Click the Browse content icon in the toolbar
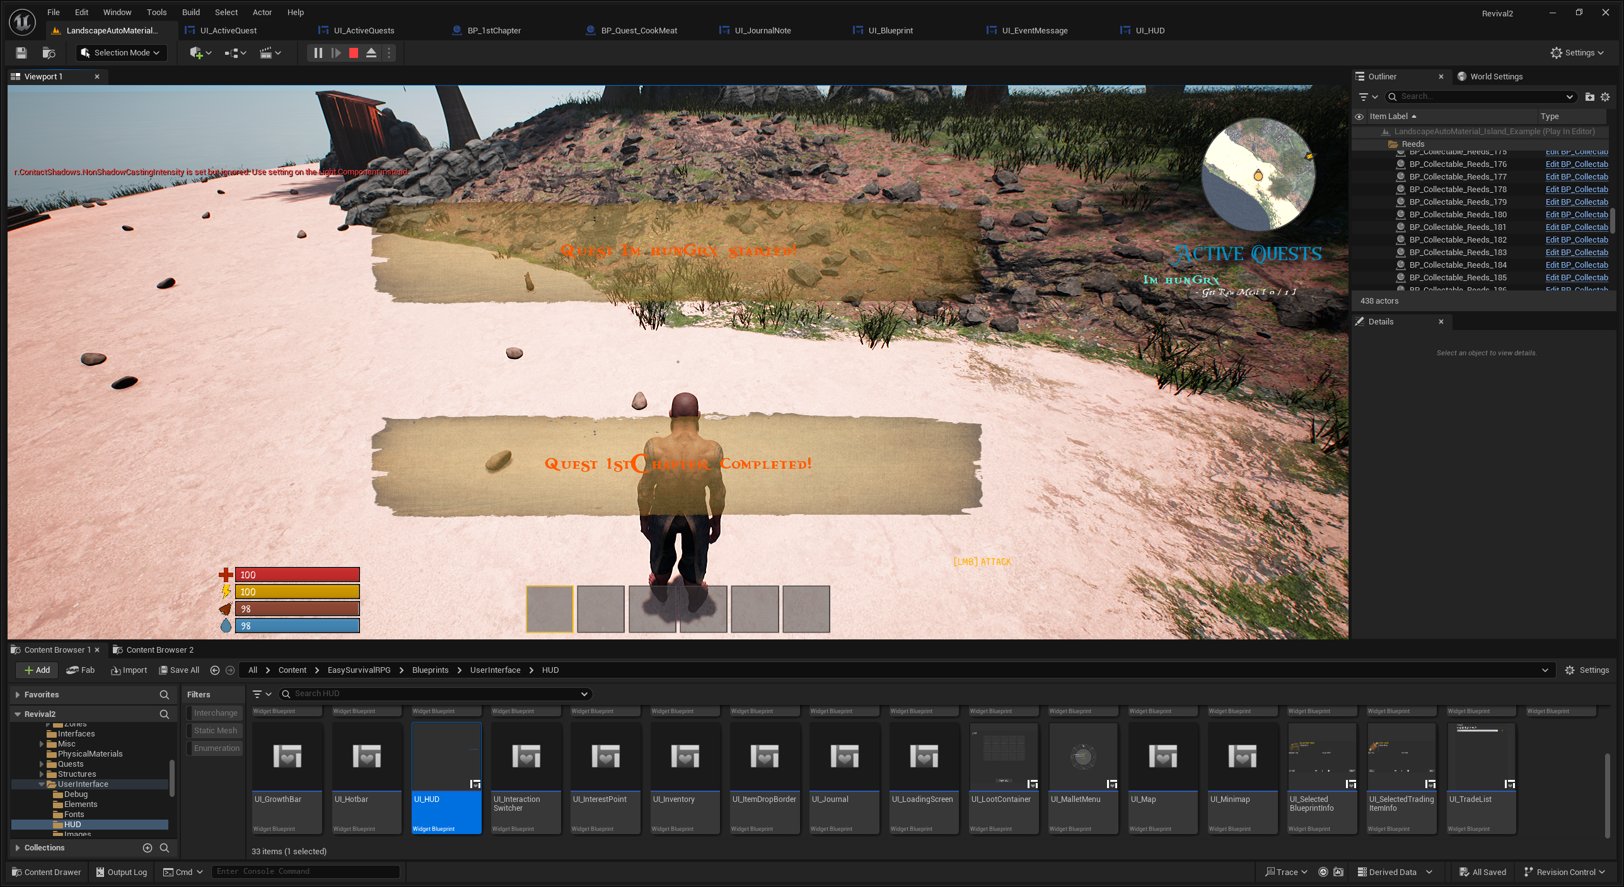Image resolution: width=1624 pixels, height=887 pixels. pyautogui.click(x=49, y=53)
